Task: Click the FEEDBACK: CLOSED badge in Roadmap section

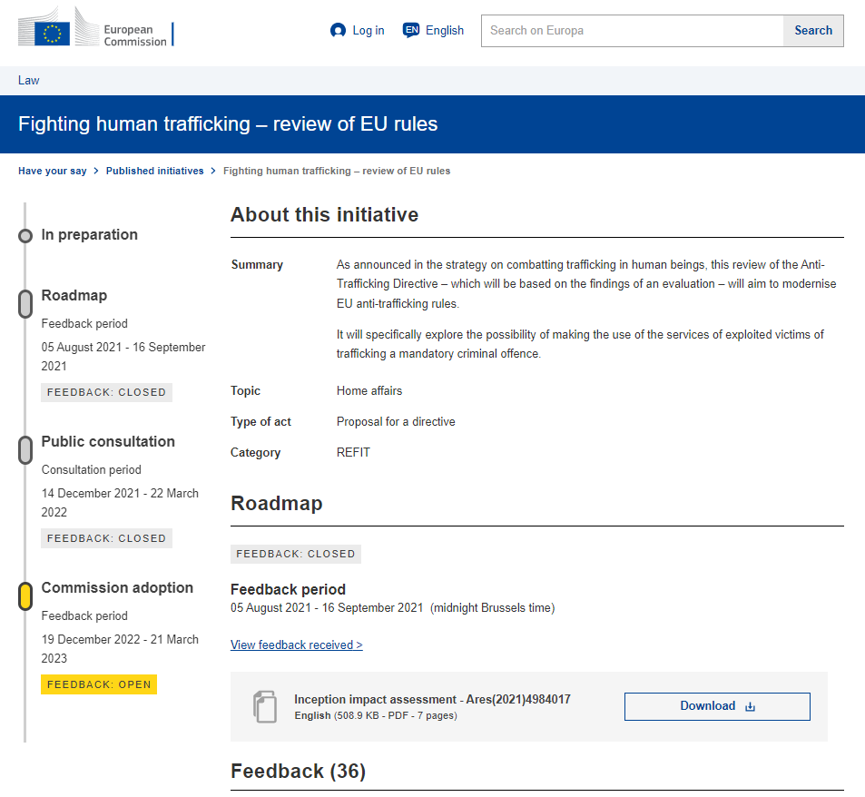Action: pyautogui.click(x=296, y=554)
